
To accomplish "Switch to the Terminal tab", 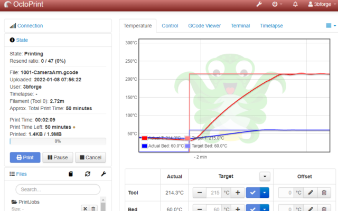I will (240, 26).
